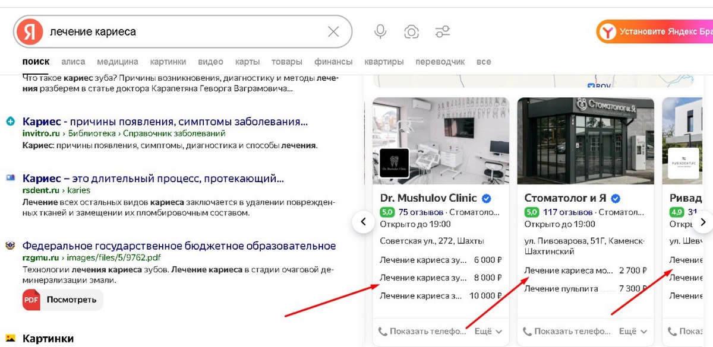The image size is (713, 347).
Task: Click address ул. Пивоварова, 51Г, Каменск-Шахтинский
Action: click(585, 246)
